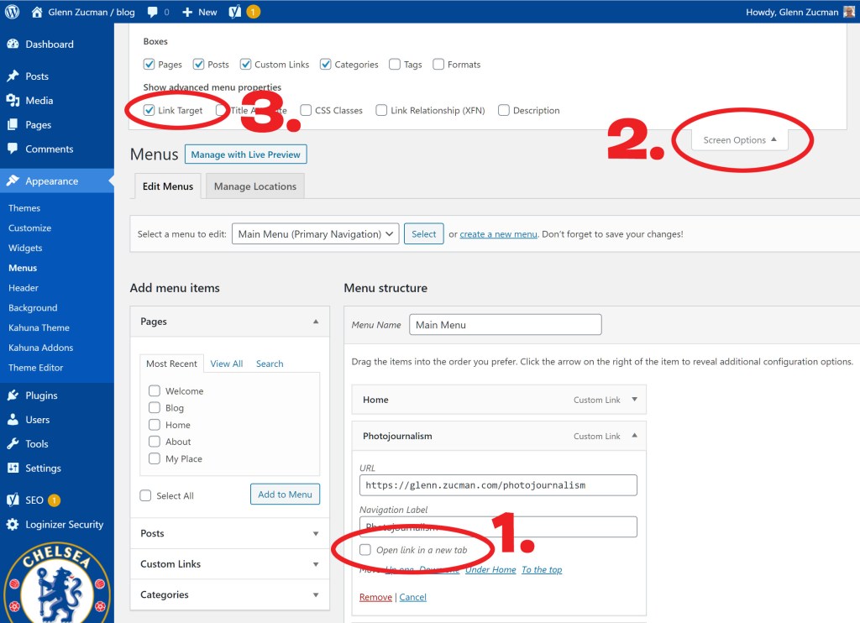This screenshot has width=860, height=623.
Task: Click the Yoast SEO icon in admin bar
Action: (238, 12)
